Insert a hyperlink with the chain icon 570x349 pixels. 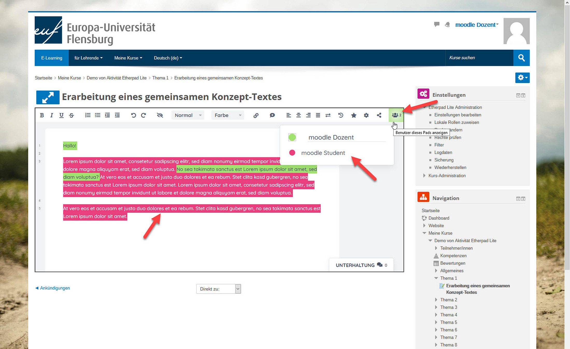coord(256,115)
